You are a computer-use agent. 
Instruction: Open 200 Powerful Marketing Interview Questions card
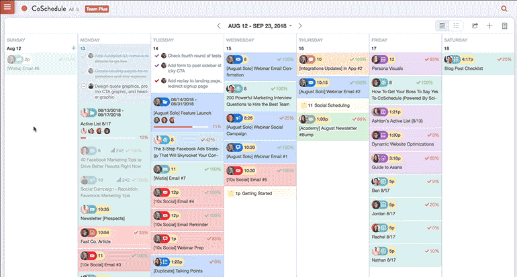pyautogui.click(x=260, y=96)
